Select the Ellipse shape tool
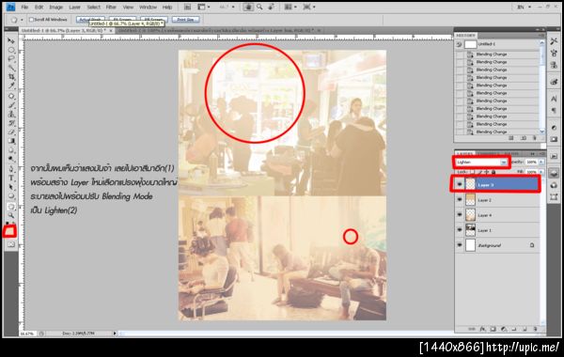 tap(11, 196)
